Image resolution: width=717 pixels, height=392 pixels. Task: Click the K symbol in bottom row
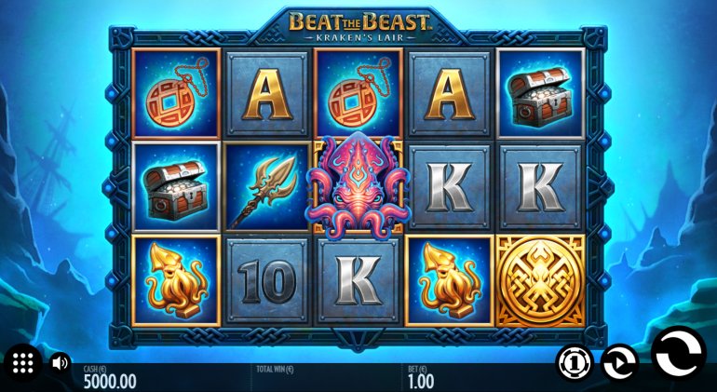point(358,281)
